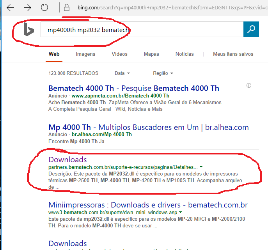Open www.zapmeta.com.br/Bematech 4000 Th URL
Viewport: 268px width, 250px height.
point(120,96)
